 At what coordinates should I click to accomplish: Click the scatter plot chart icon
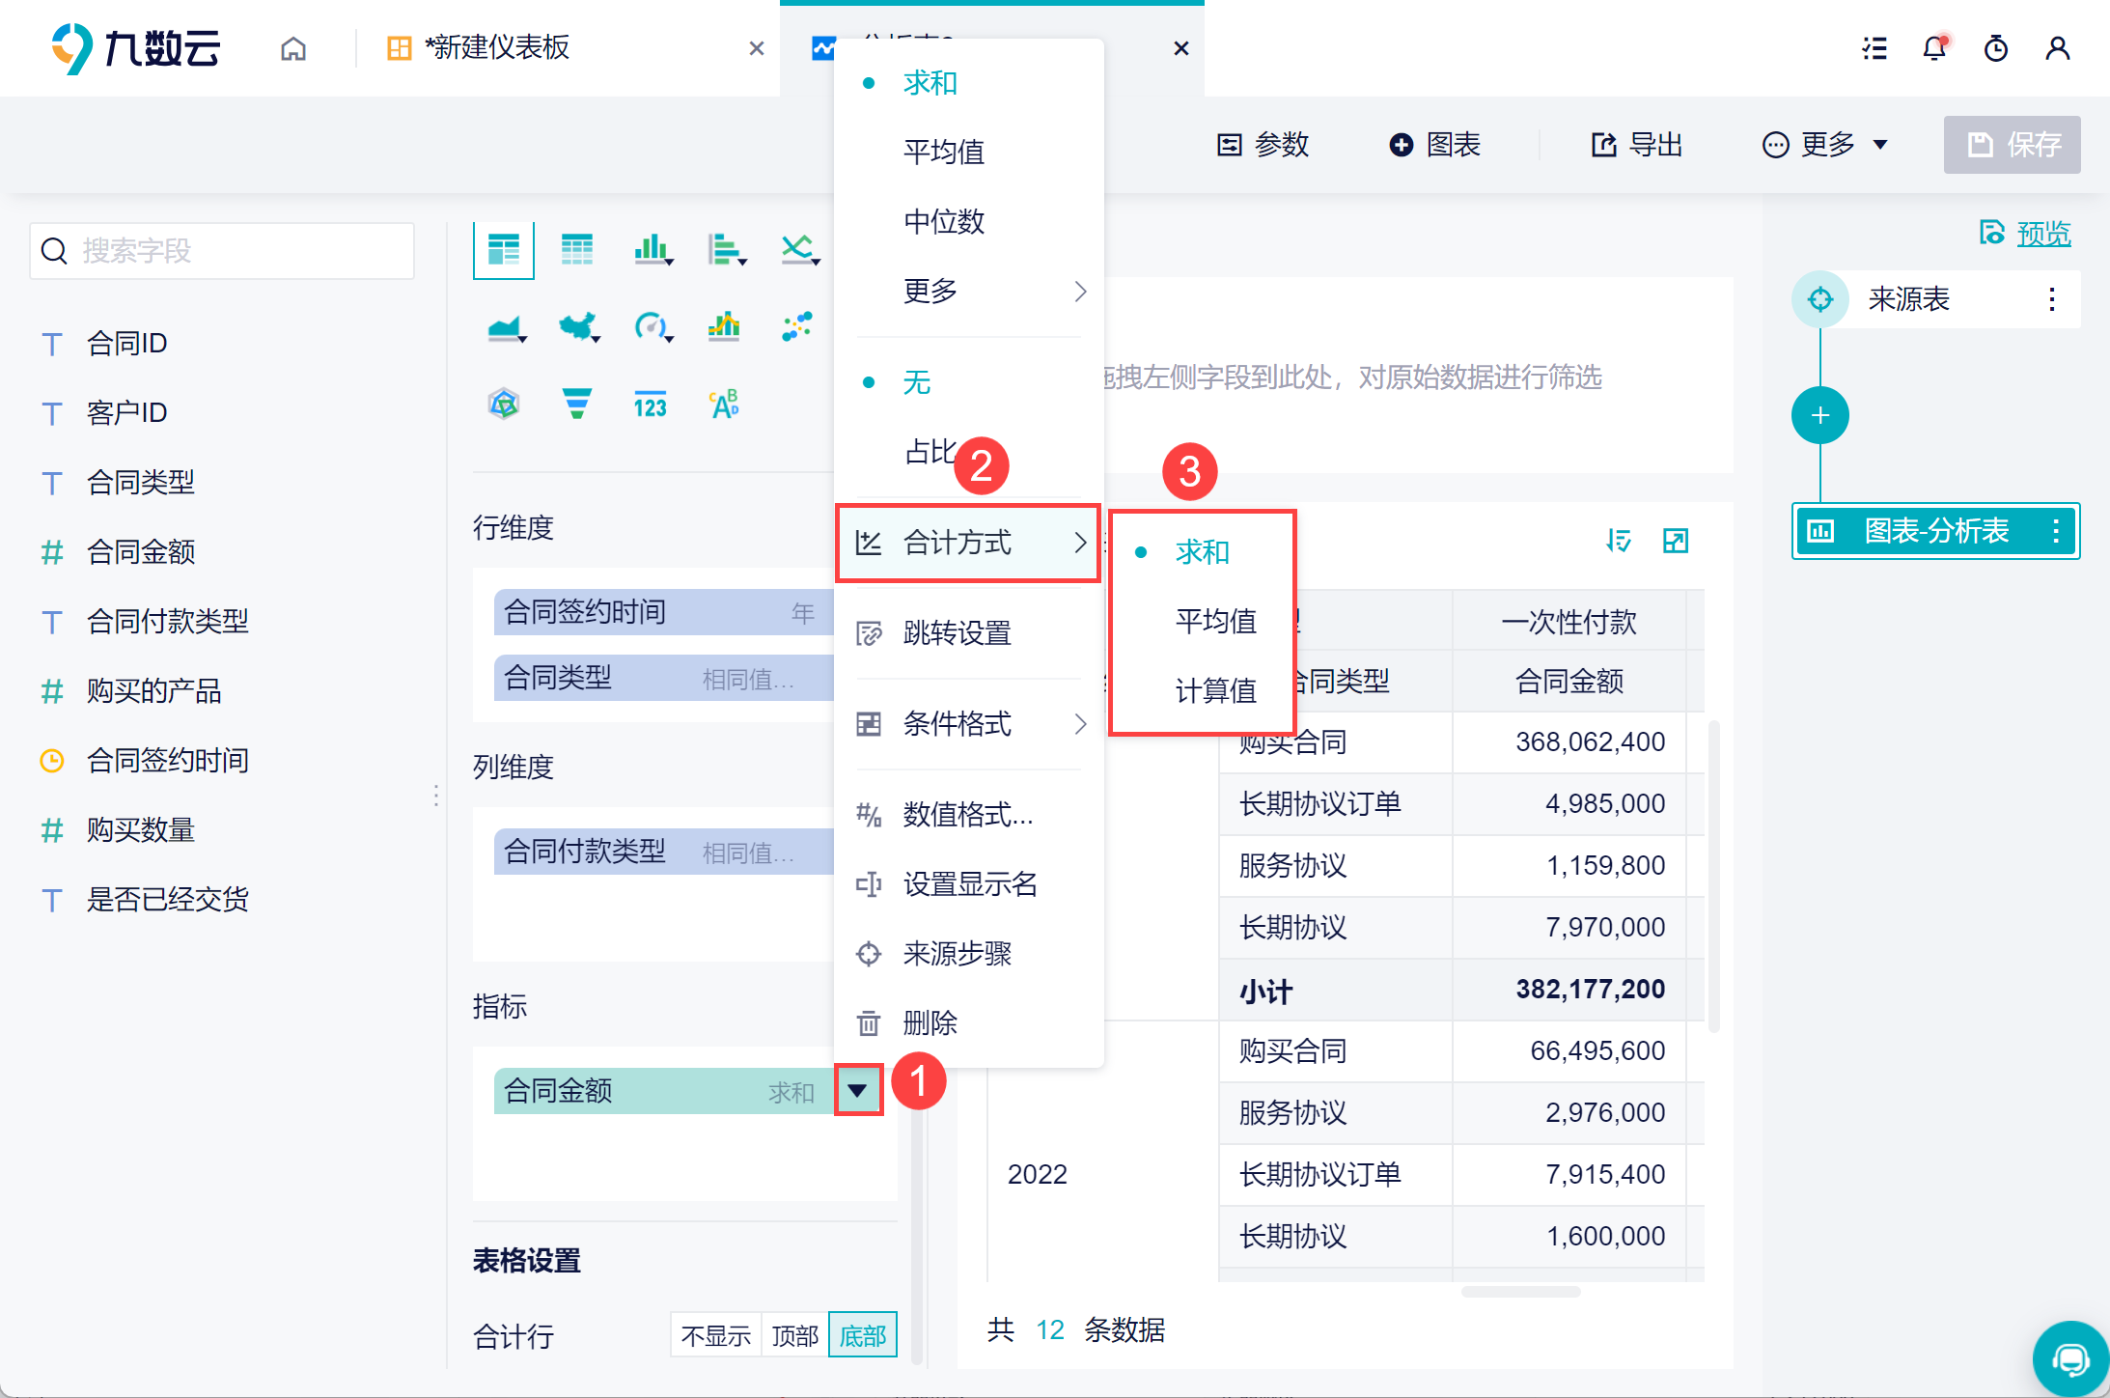click(x=797, y=327)
